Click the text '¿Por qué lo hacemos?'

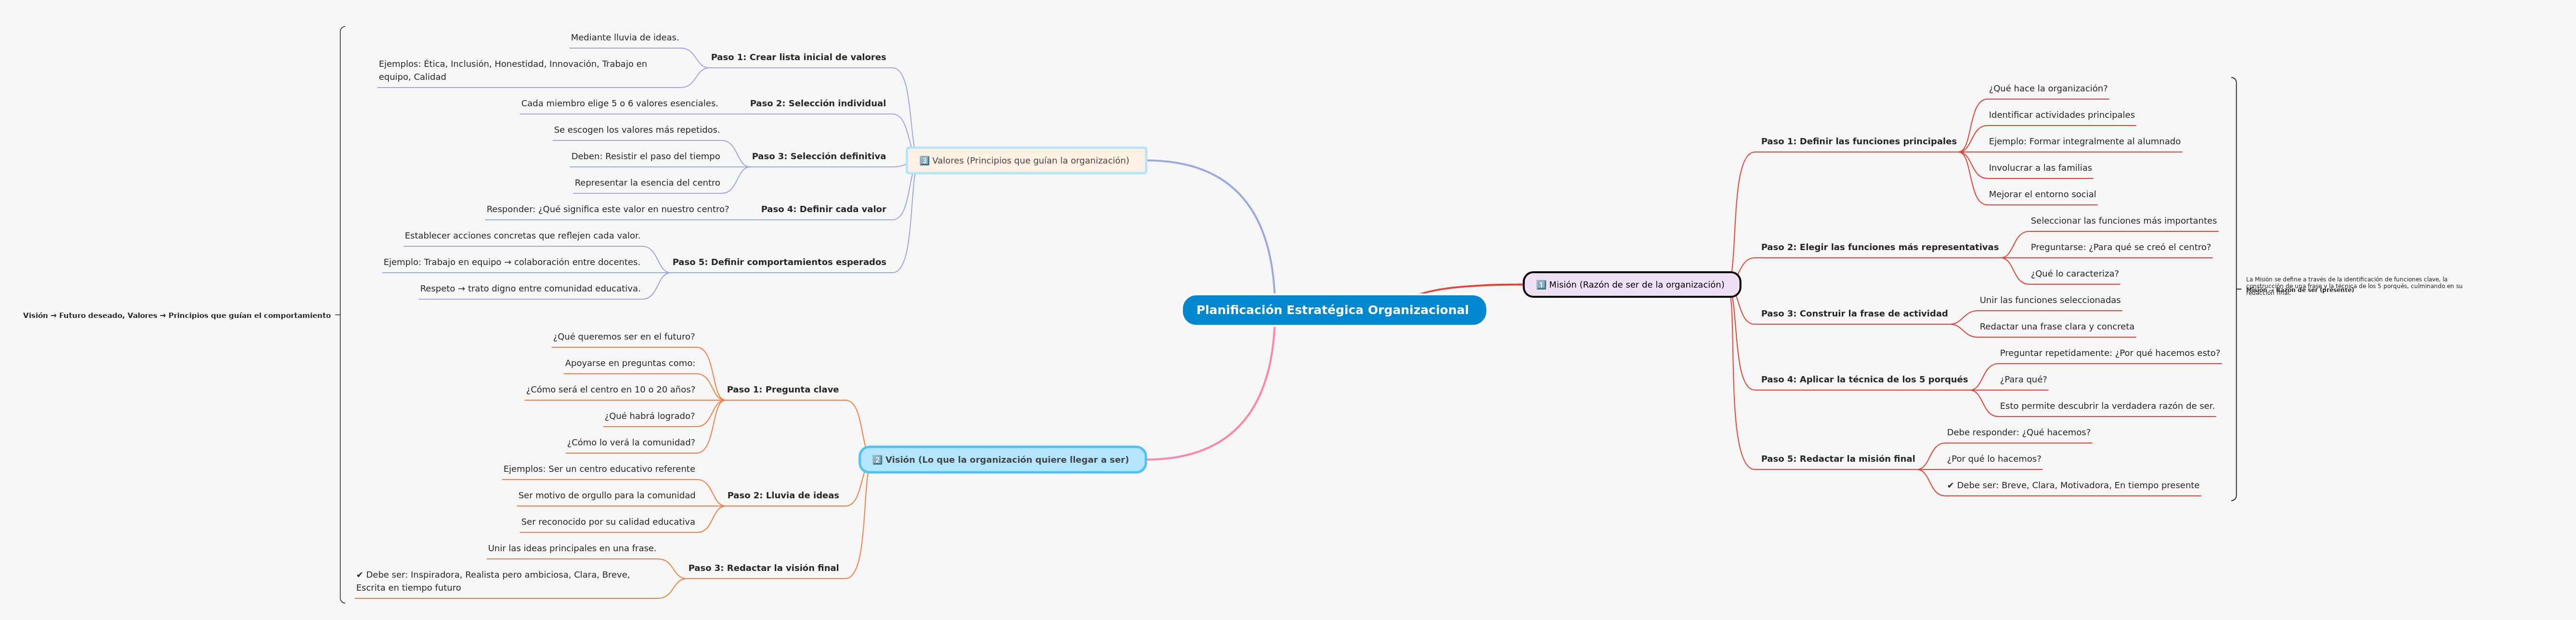click(1993, 459)
